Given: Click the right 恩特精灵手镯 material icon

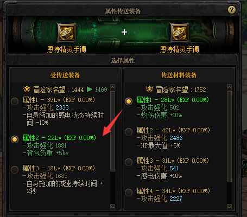Looking at the screenshot, I should tap(180, 33).
